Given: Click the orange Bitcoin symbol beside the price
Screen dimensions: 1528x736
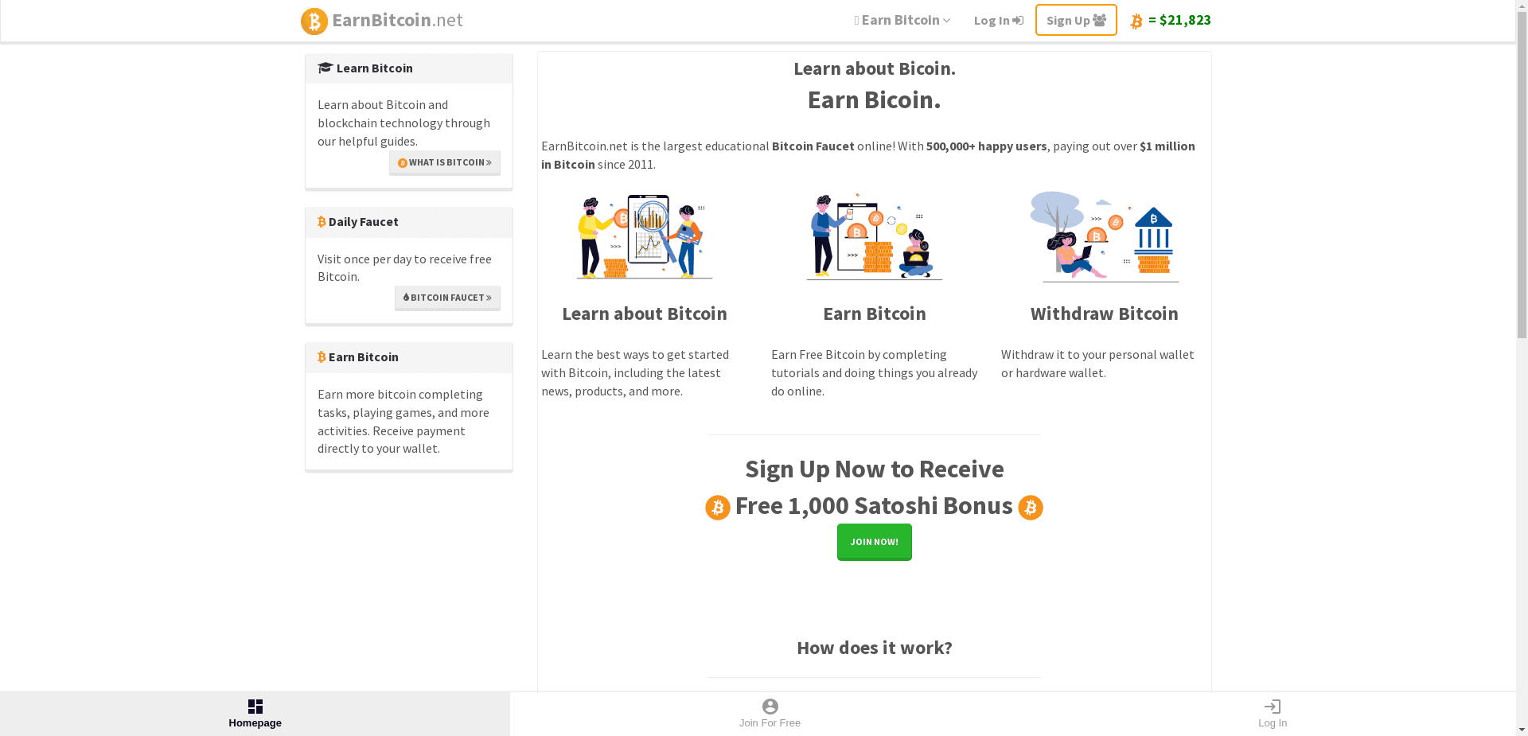Looking at the screenshot, I should [1136, 21].
